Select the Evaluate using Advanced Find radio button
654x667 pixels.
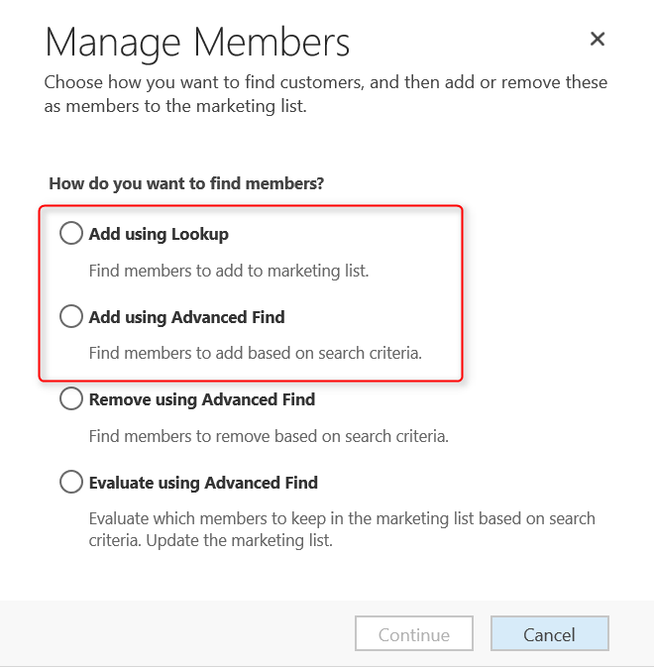click(x=71, y=483)
